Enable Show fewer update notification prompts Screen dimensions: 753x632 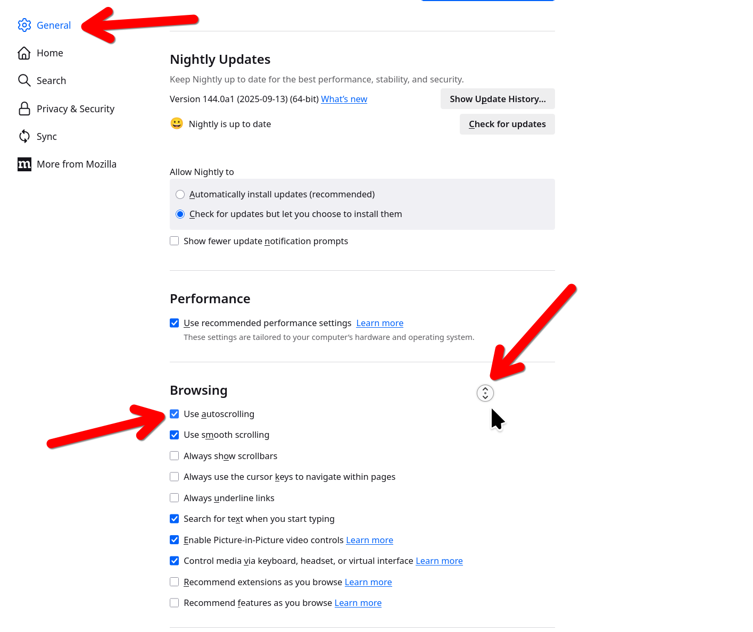175,241
